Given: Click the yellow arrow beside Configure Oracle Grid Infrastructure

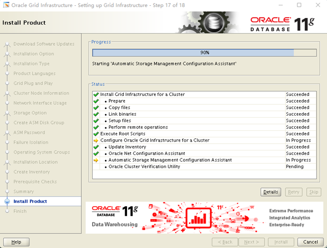Looking at the screenshot, I should (96, 141).
